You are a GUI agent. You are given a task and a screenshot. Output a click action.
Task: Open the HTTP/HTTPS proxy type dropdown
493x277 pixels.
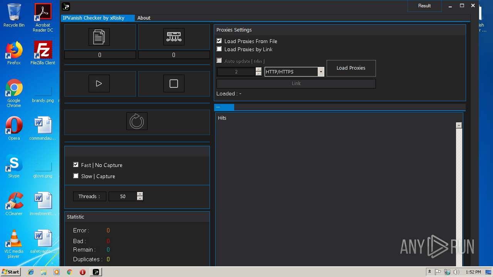[320, 72]
